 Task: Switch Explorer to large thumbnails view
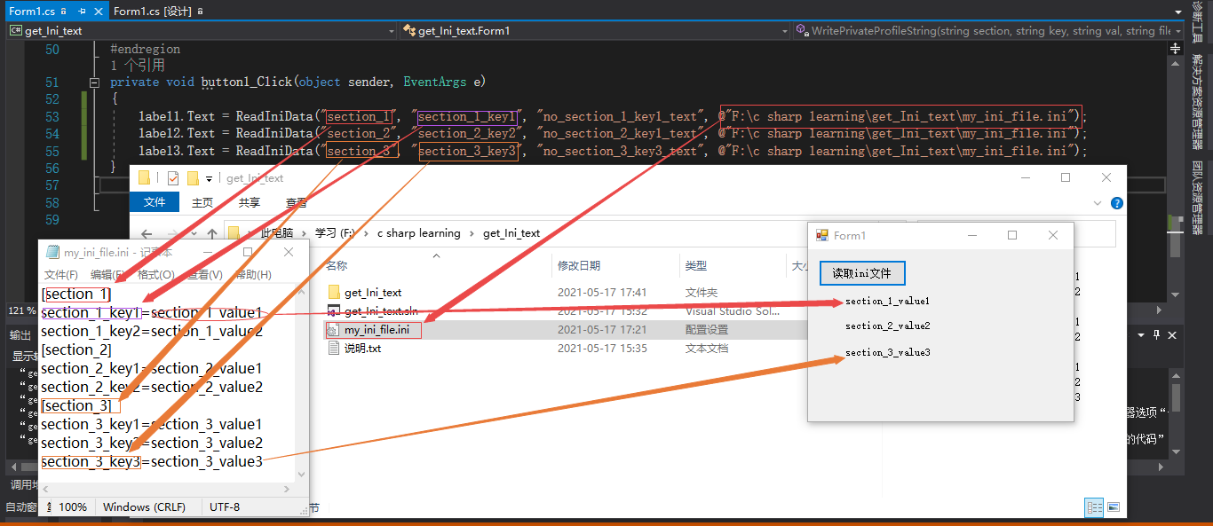pyautogui.click(x=1114, y=506)
